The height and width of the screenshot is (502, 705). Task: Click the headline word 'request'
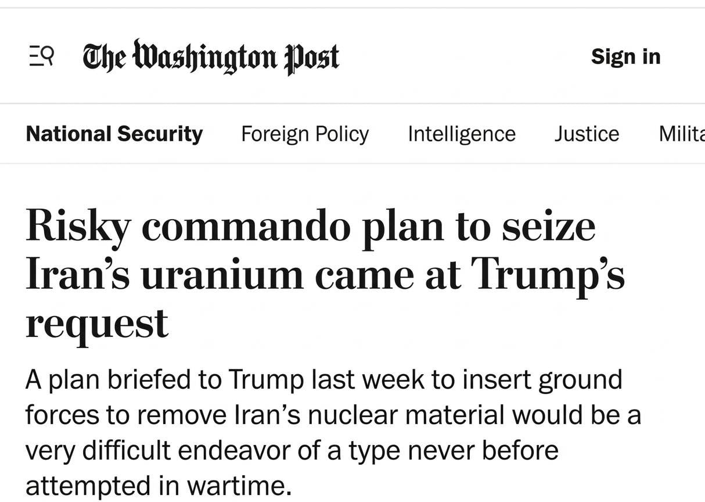[97, 323]
